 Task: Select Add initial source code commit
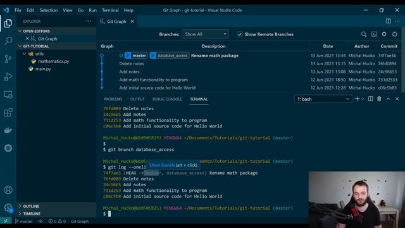point(249,87)
